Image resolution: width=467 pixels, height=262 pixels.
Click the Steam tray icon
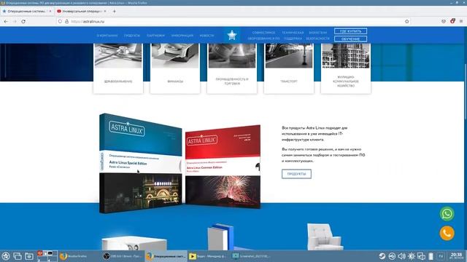pos(382,256)
